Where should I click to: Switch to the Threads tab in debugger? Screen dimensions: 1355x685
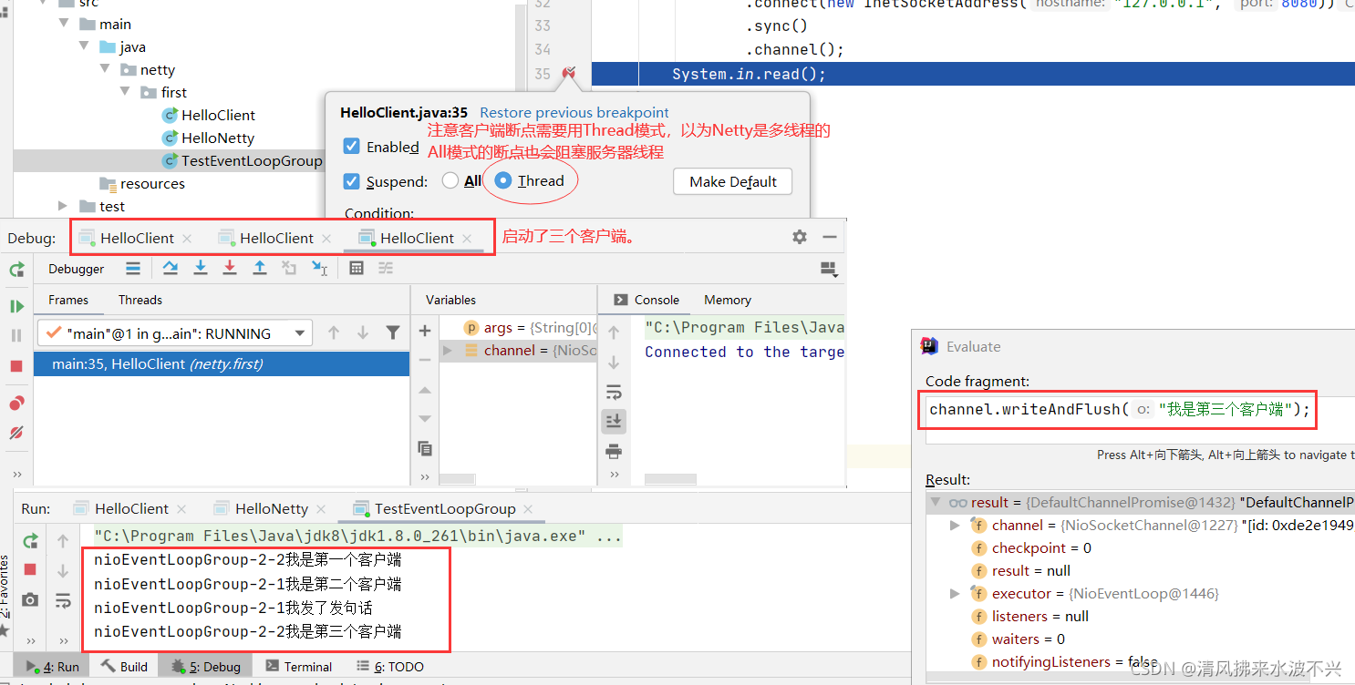pos(140,300)
